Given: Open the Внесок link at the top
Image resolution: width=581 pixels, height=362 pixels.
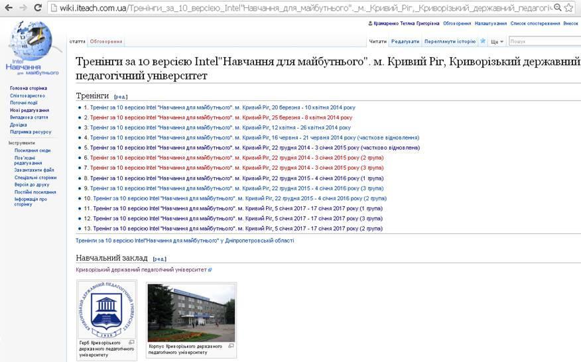Looking at the screenshot, I should (570, 23).
